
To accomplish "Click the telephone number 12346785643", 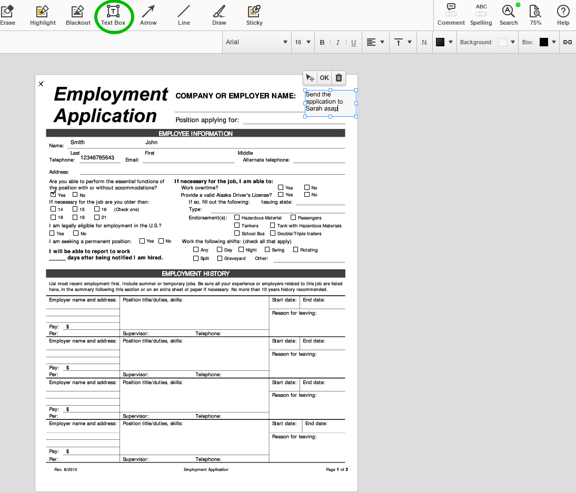I will pyautogui.click(x=97, y=157).
